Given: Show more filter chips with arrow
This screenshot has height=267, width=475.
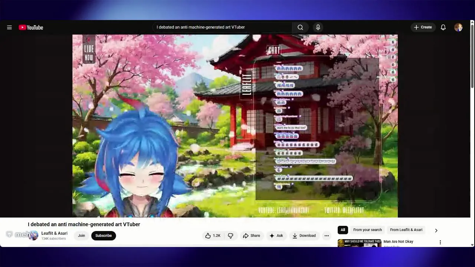Looking at the screenshot, I should tap(436, 230).
